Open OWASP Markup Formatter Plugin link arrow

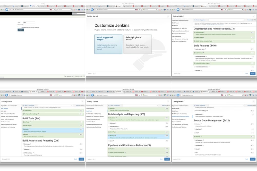pos(213,41)
